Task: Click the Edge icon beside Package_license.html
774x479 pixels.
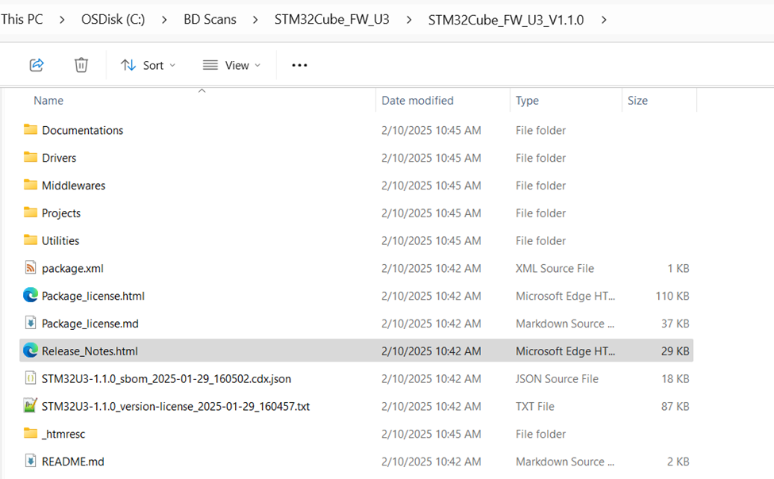Action: point(30,296)
